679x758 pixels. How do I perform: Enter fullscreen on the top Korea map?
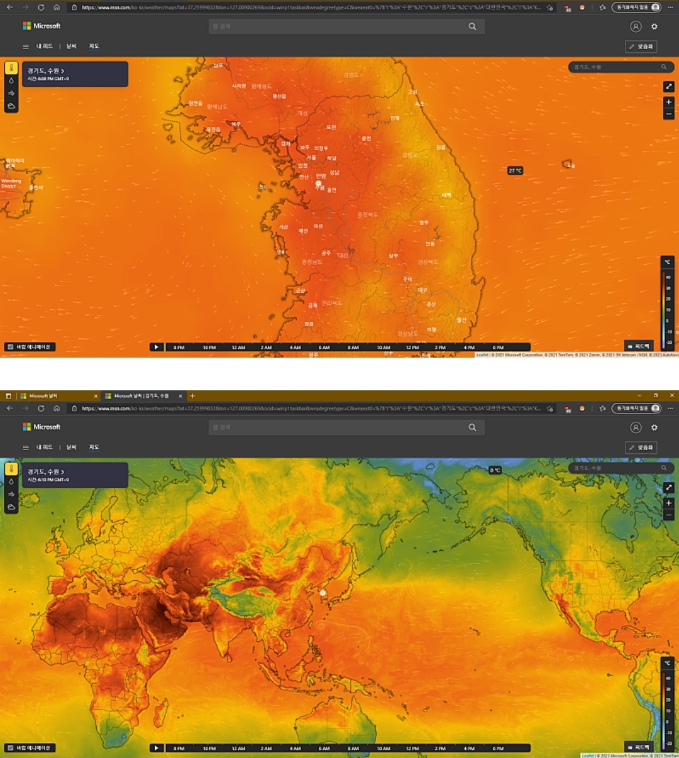pyautogui.click(x=668, y=87)
